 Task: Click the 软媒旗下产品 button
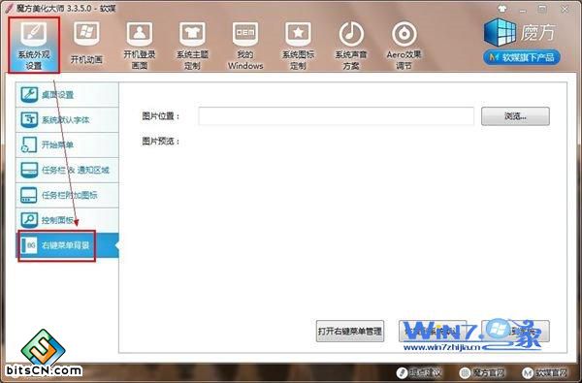[x=522, y=57]
